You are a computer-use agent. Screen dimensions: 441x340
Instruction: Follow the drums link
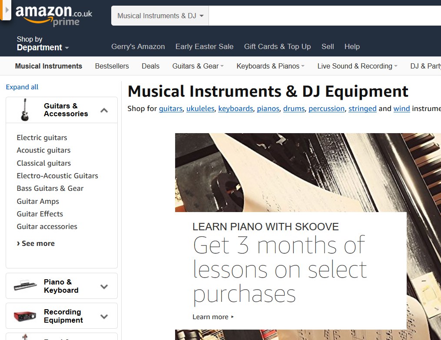[x=294, y=109]
